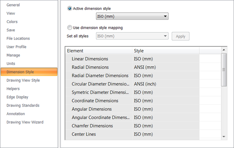The image size is (234, 148).
Task: Click the element list scrollbar thumb
Action: pos(224,70)
